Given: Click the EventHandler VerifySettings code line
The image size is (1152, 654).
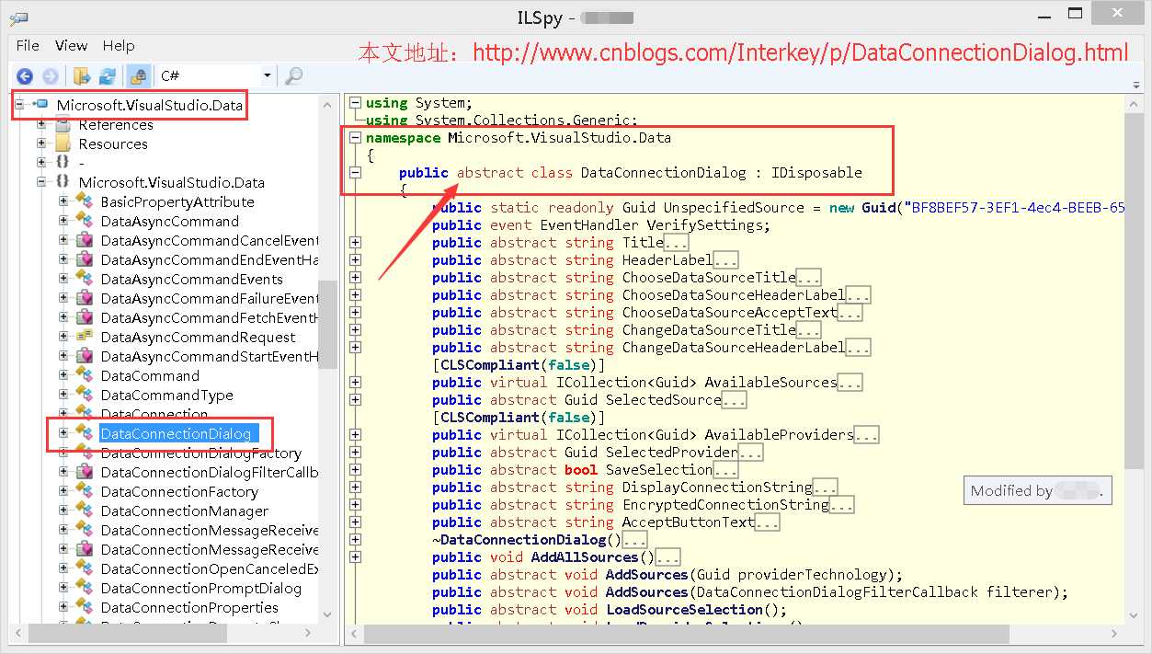Looking at the screenshot, I should pos(601,225).
